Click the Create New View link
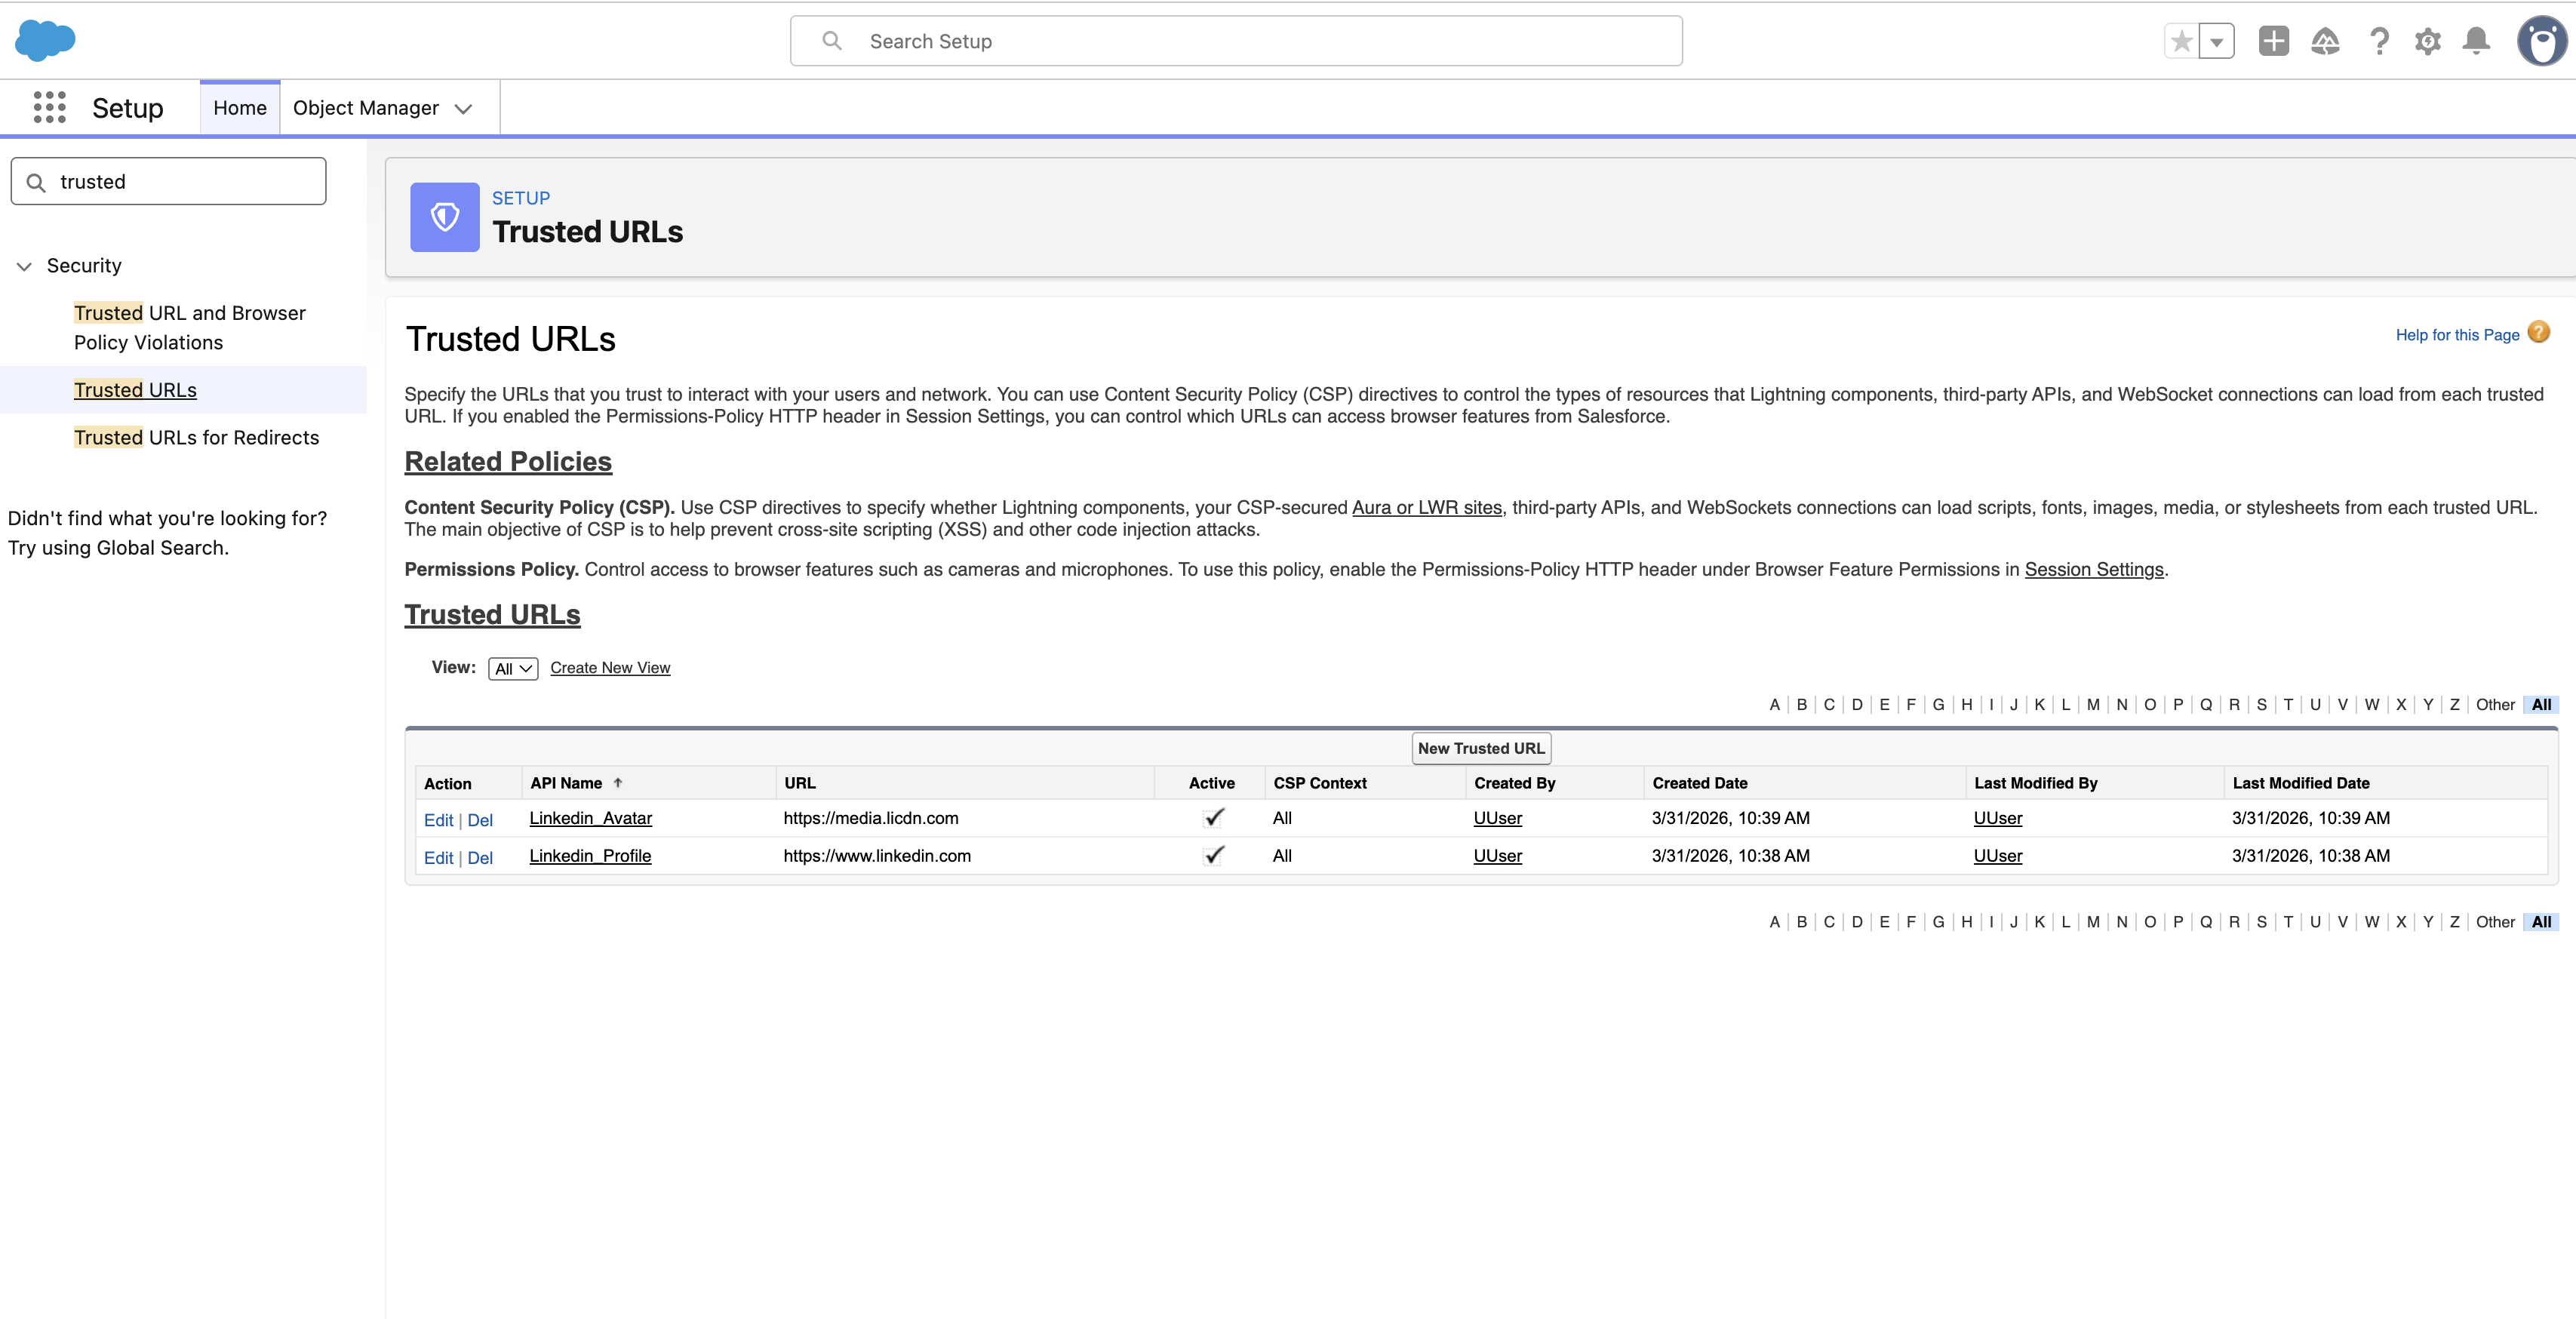2576x1319 pixels. click(610, 668)
